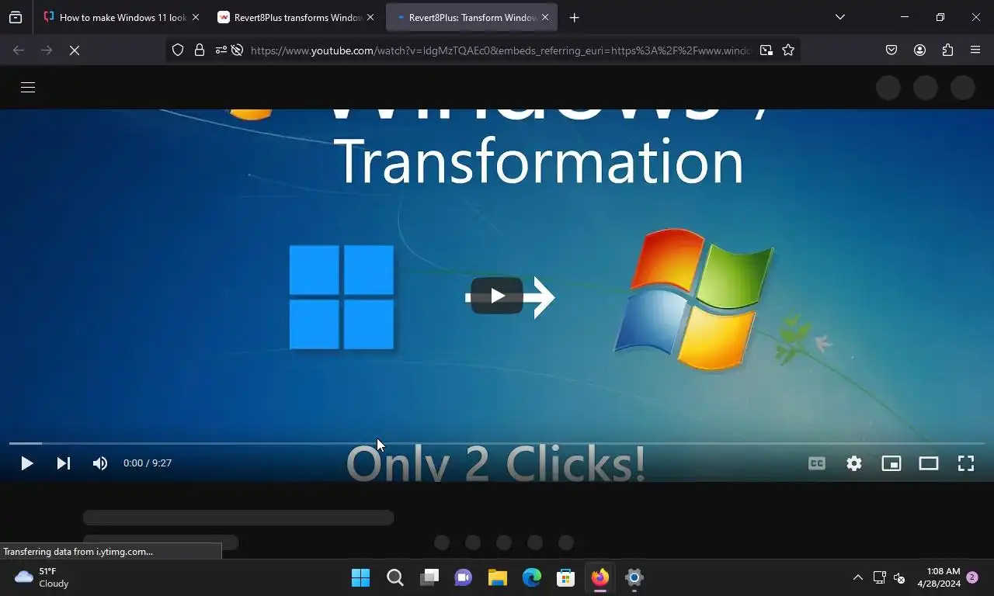Play the video with the bottom-left play button

[26, 463]
